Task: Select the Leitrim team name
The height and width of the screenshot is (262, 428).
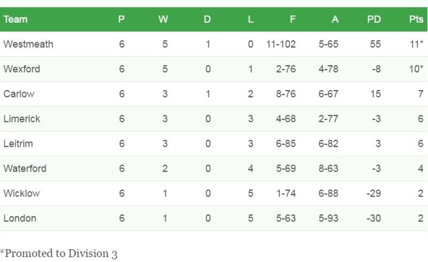Action: (19, 144)
